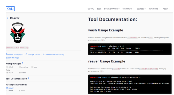Open the GET KALI menu item
The width and height of the screenshot is (174, 95).
click(x=91, y=9)
